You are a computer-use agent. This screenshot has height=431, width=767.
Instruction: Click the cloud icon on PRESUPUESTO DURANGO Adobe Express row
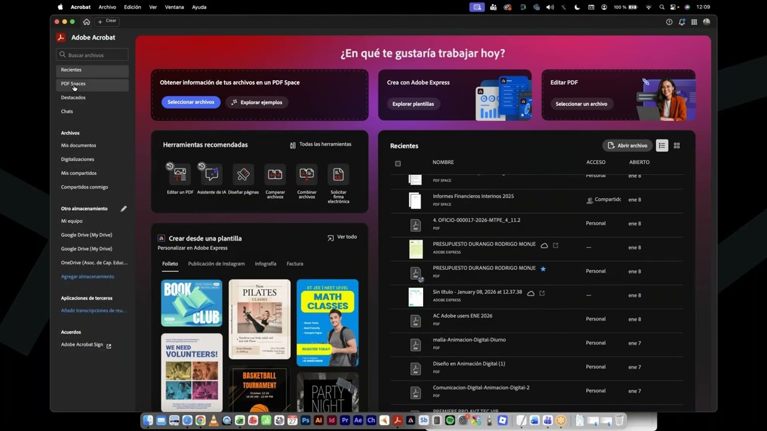(545, 245)
